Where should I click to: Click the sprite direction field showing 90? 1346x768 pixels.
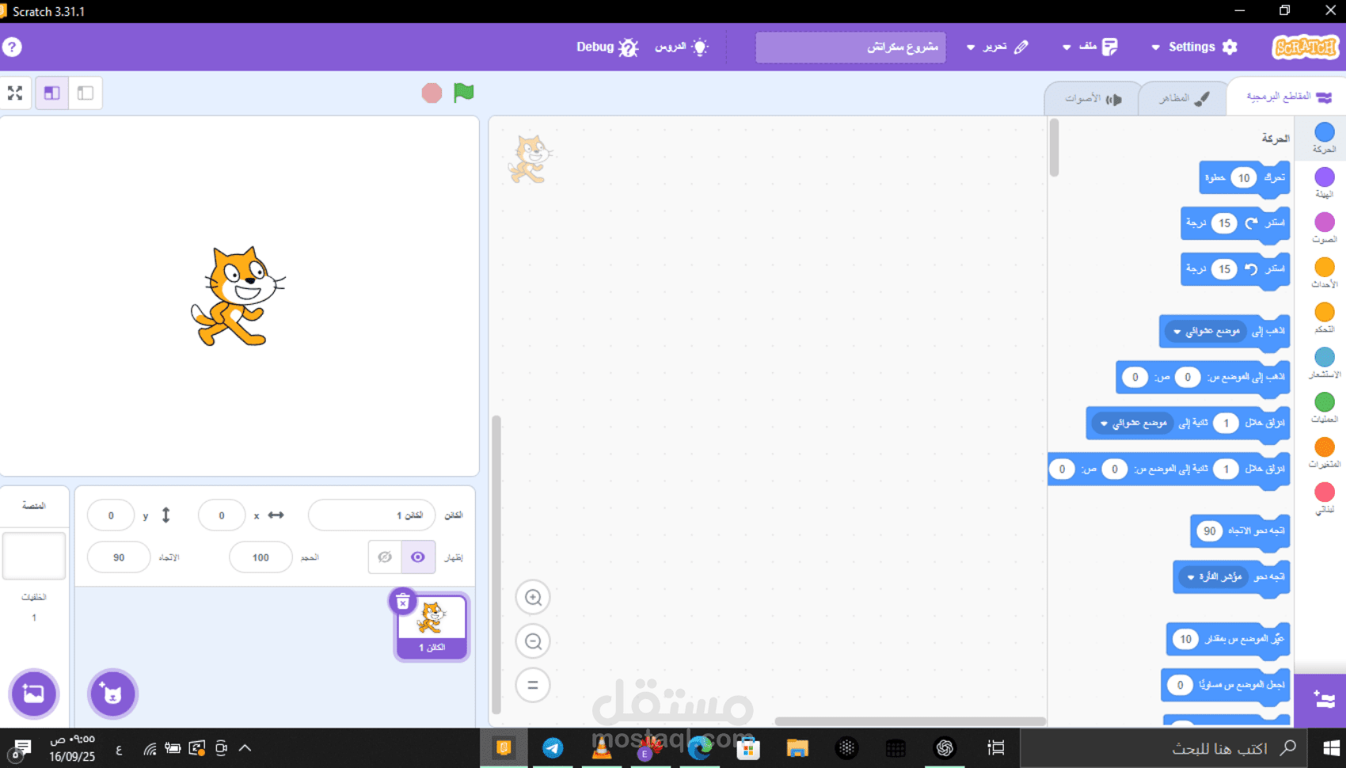tap(119, 557)
